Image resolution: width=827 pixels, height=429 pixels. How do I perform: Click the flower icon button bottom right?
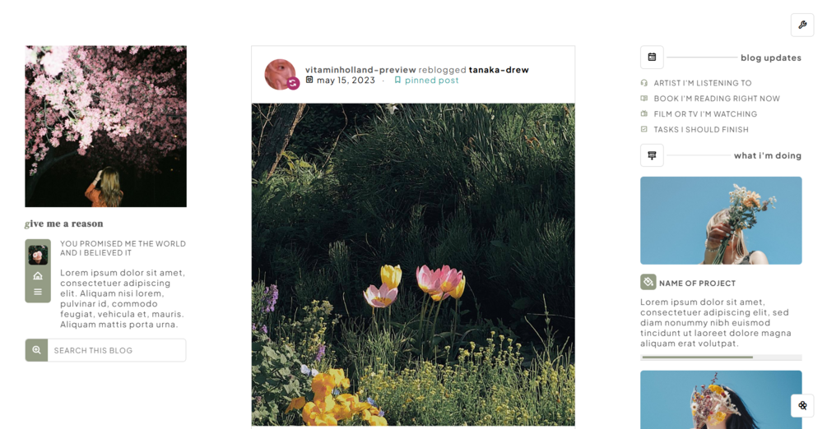802,405
